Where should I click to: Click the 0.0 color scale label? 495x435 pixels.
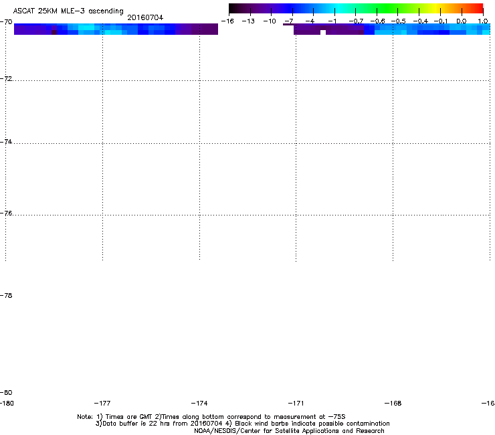coord(462,21)
